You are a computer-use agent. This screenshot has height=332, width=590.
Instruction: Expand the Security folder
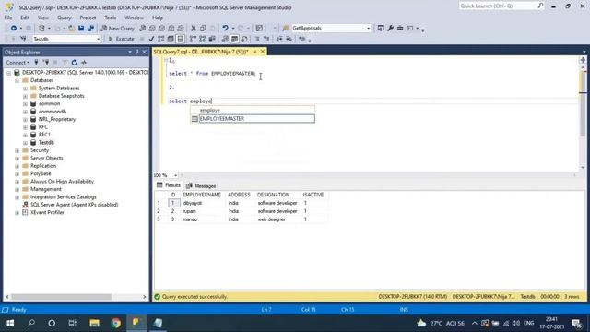(17, 150)
